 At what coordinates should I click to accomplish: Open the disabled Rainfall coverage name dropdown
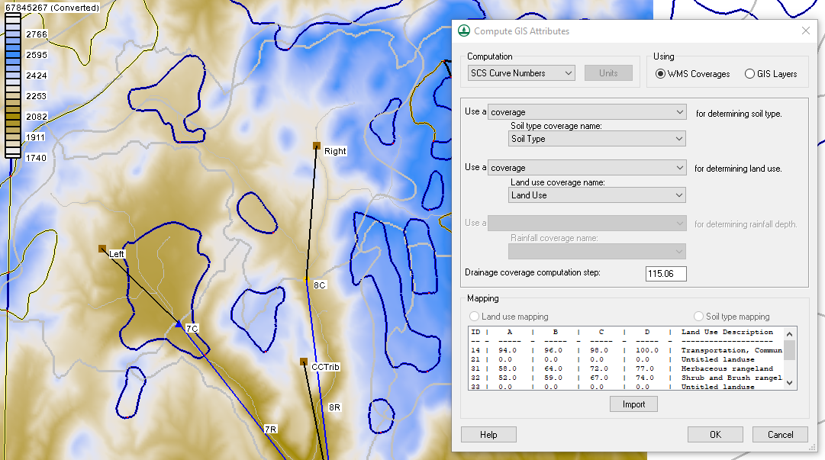point(597,251)
